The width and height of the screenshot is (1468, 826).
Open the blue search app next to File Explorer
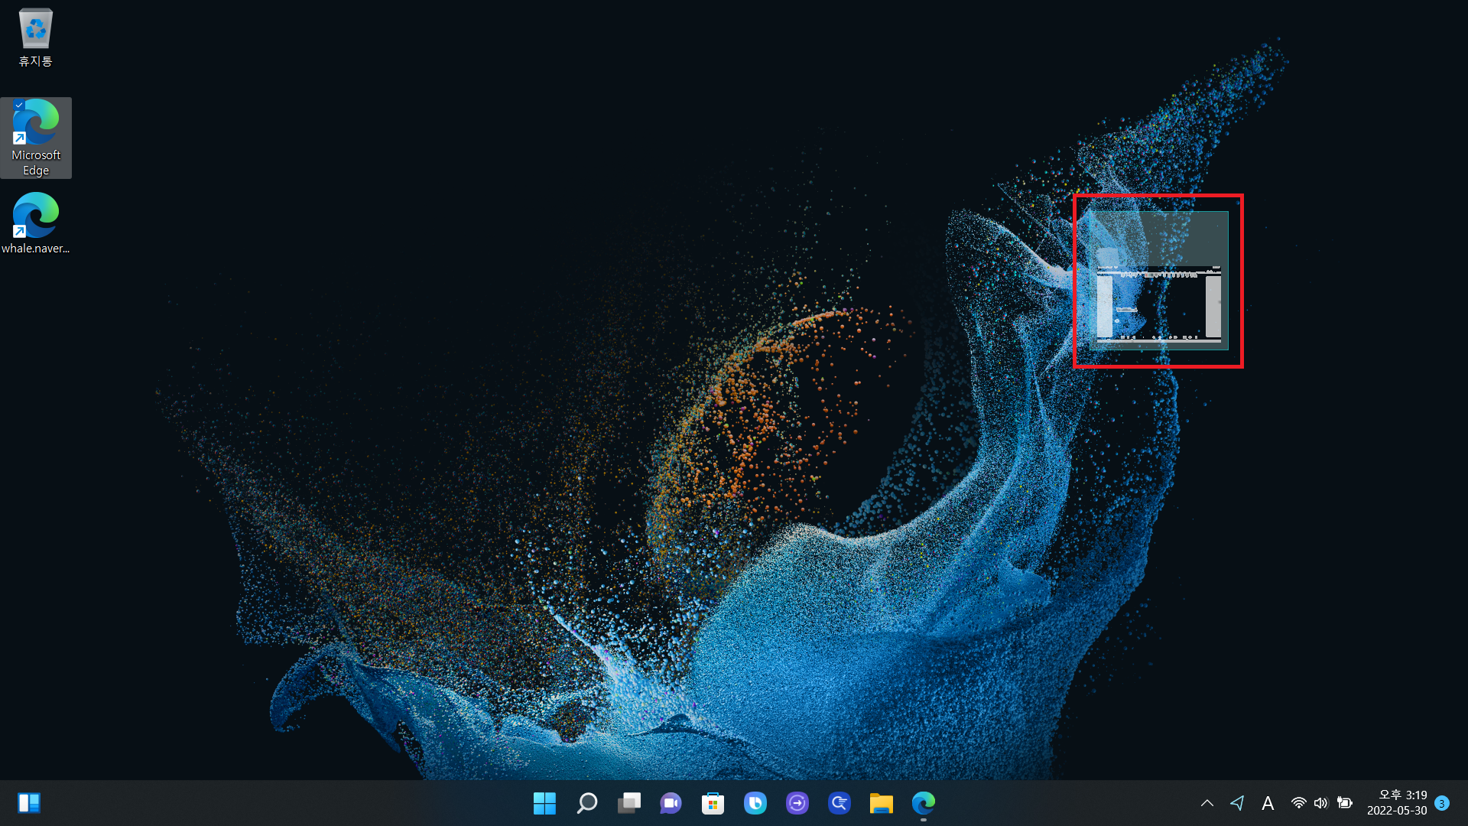click(839, 803)
